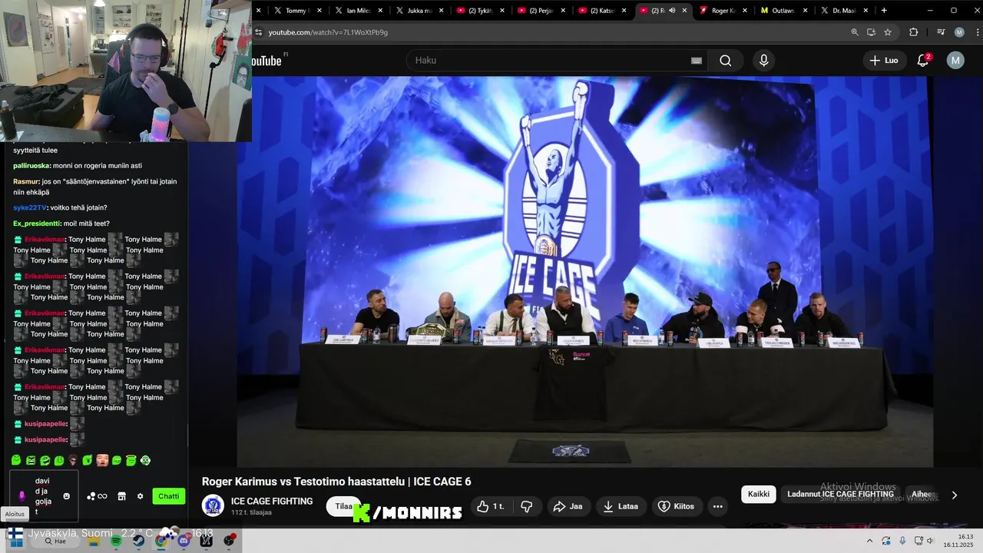This screenshot has width=983, height=553.
Task: Send message with the green Chatti button
Action: 169,496
